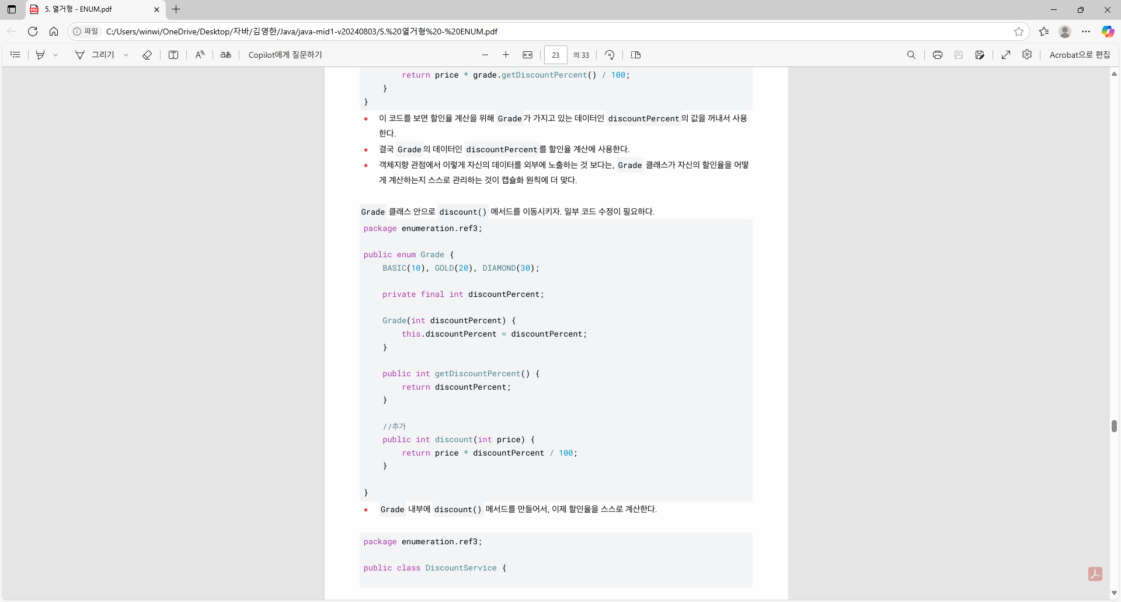
Task: Open tab actions menu
Action: tap(12, 9)
